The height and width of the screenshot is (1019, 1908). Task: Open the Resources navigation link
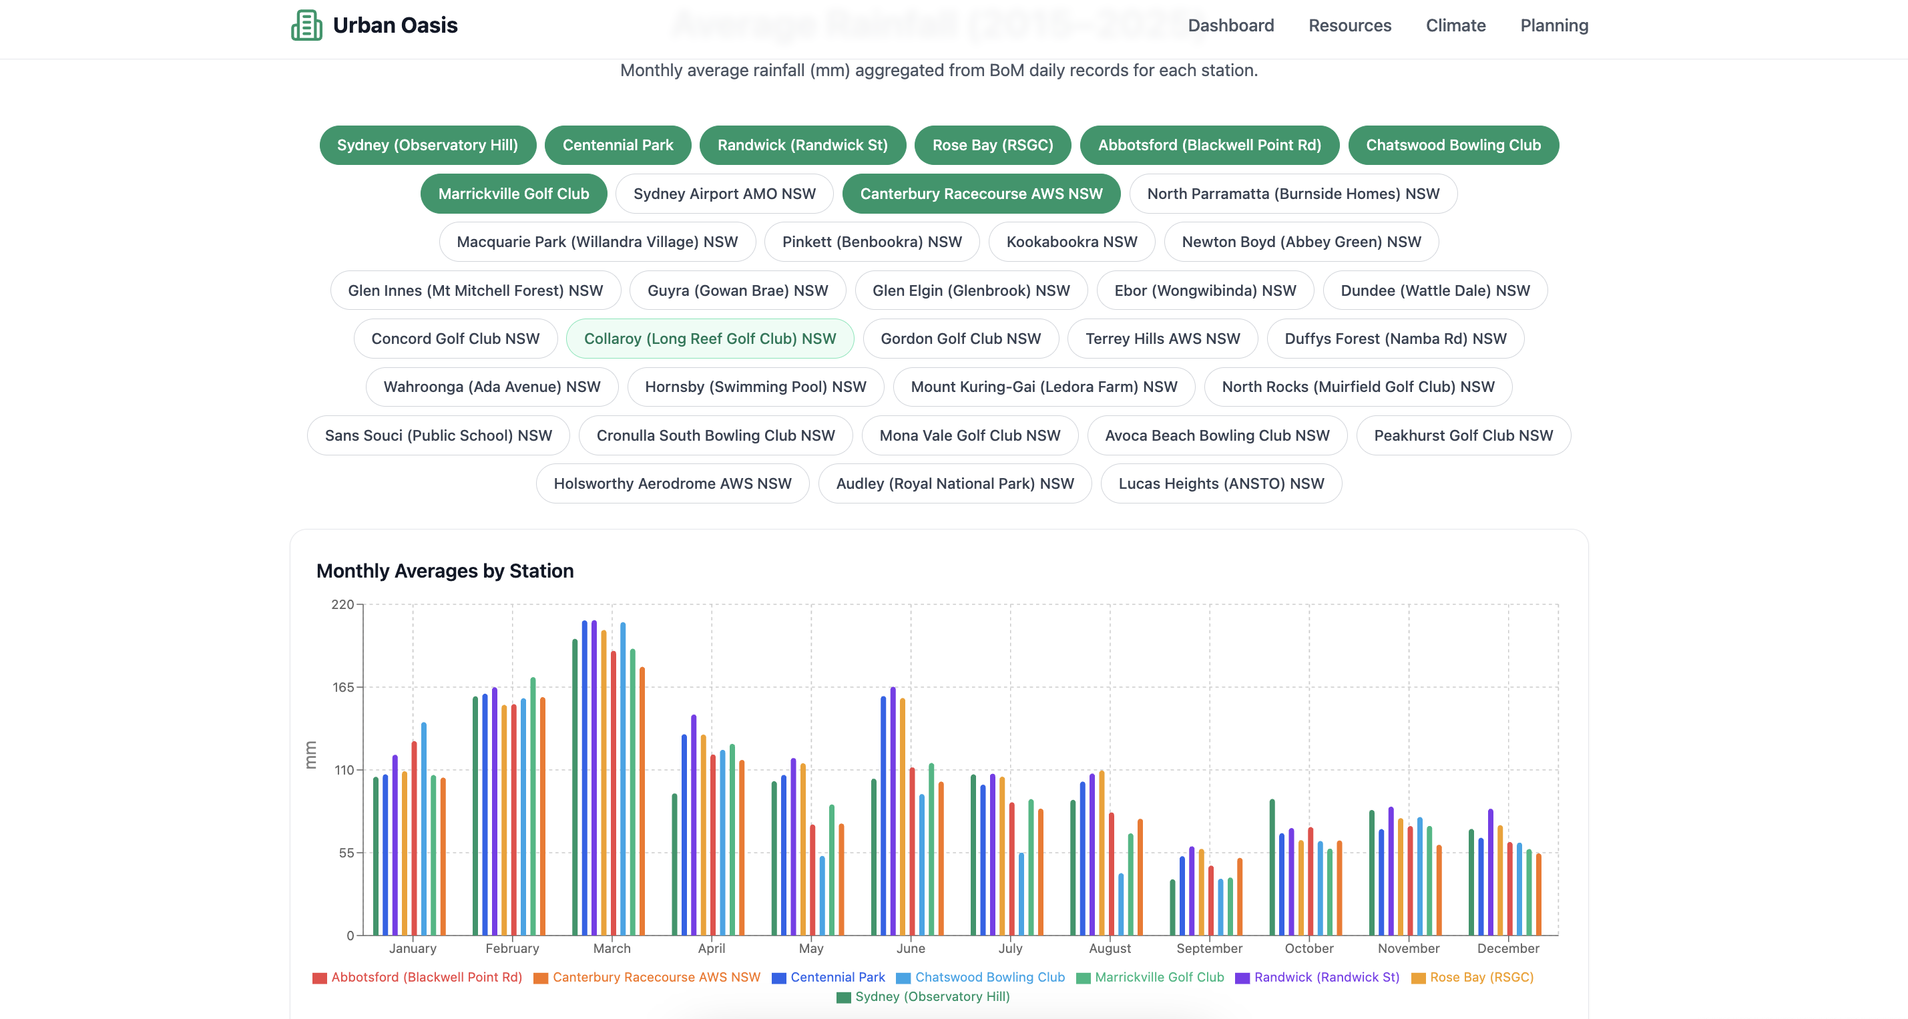[1349, 25]
